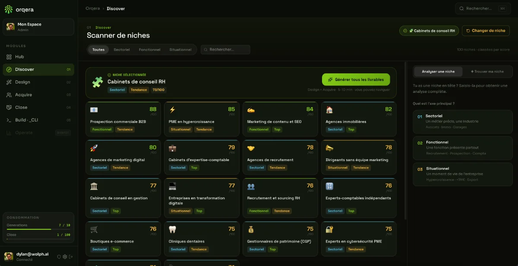Image resolution: width=518 pixels, height=266 pixels.
Task: Click the Changer de niche button
Action: pos(486,31)
